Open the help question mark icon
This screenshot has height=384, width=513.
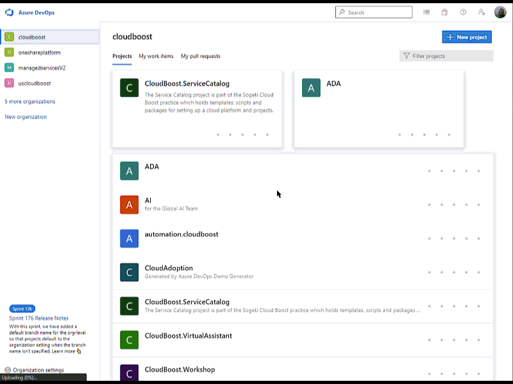pos(463,12)
